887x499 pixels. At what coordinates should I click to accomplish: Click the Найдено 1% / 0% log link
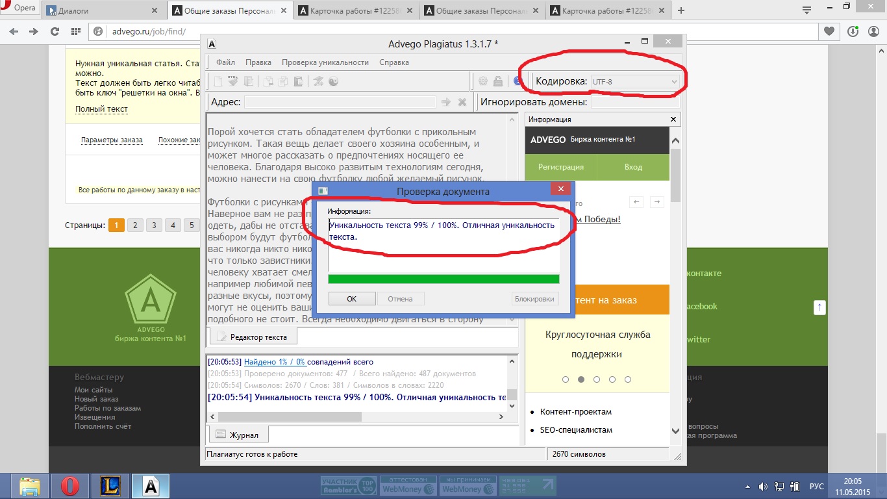click(275, 362)
